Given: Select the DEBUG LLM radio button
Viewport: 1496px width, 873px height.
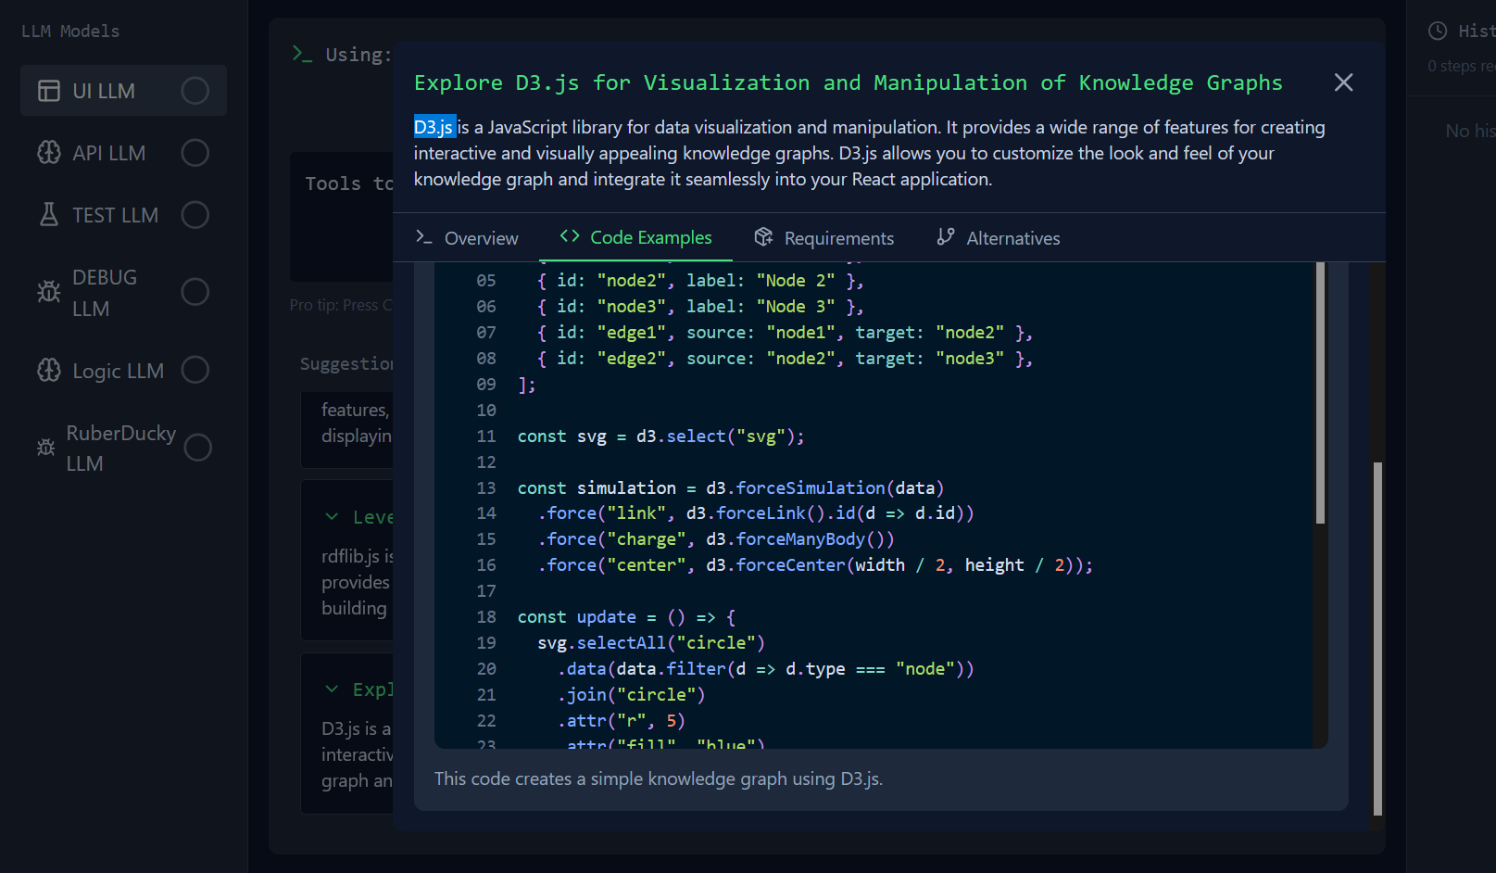Looking at the screenshot, I should (195, 292).
